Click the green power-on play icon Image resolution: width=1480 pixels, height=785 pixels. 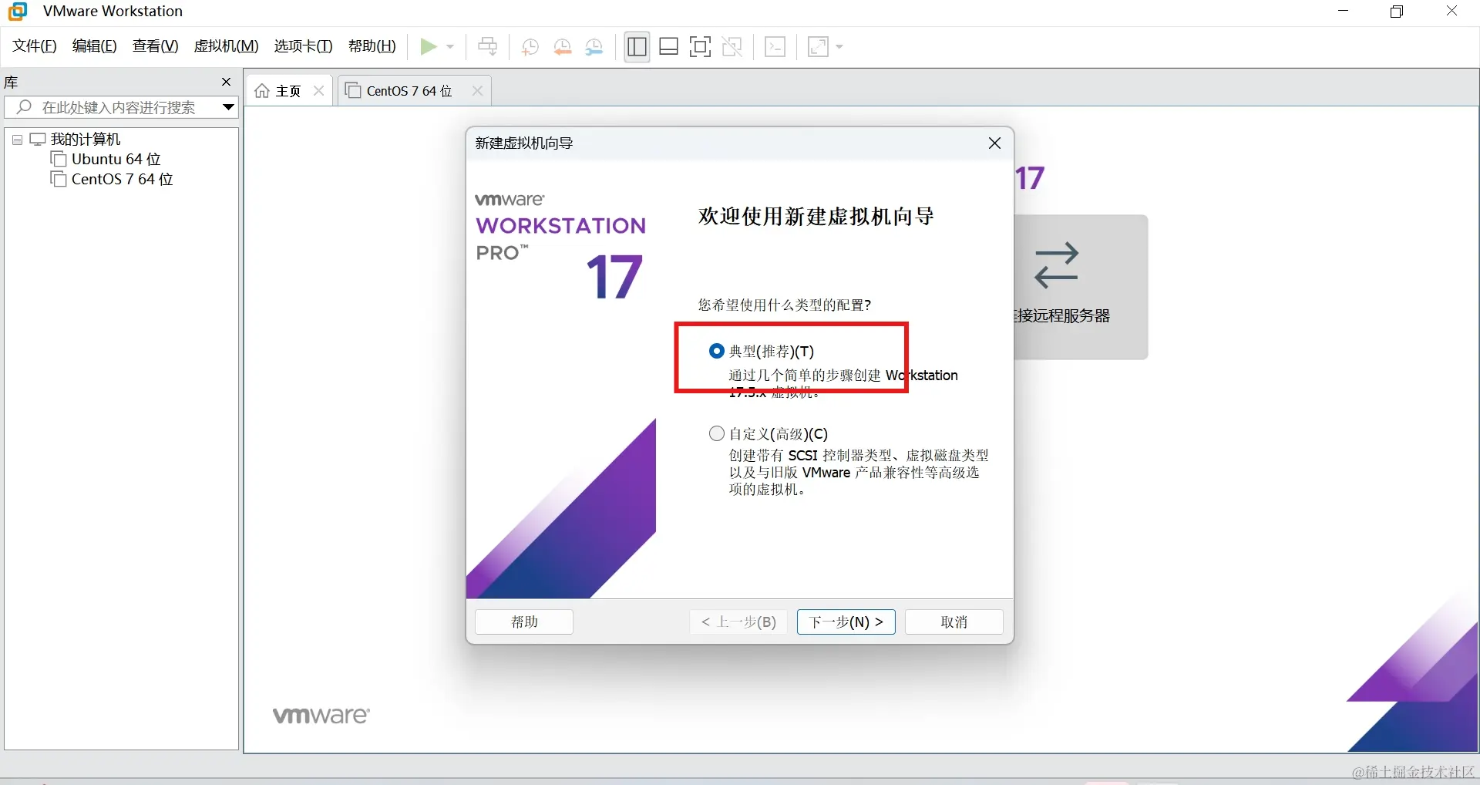point(428,47)
